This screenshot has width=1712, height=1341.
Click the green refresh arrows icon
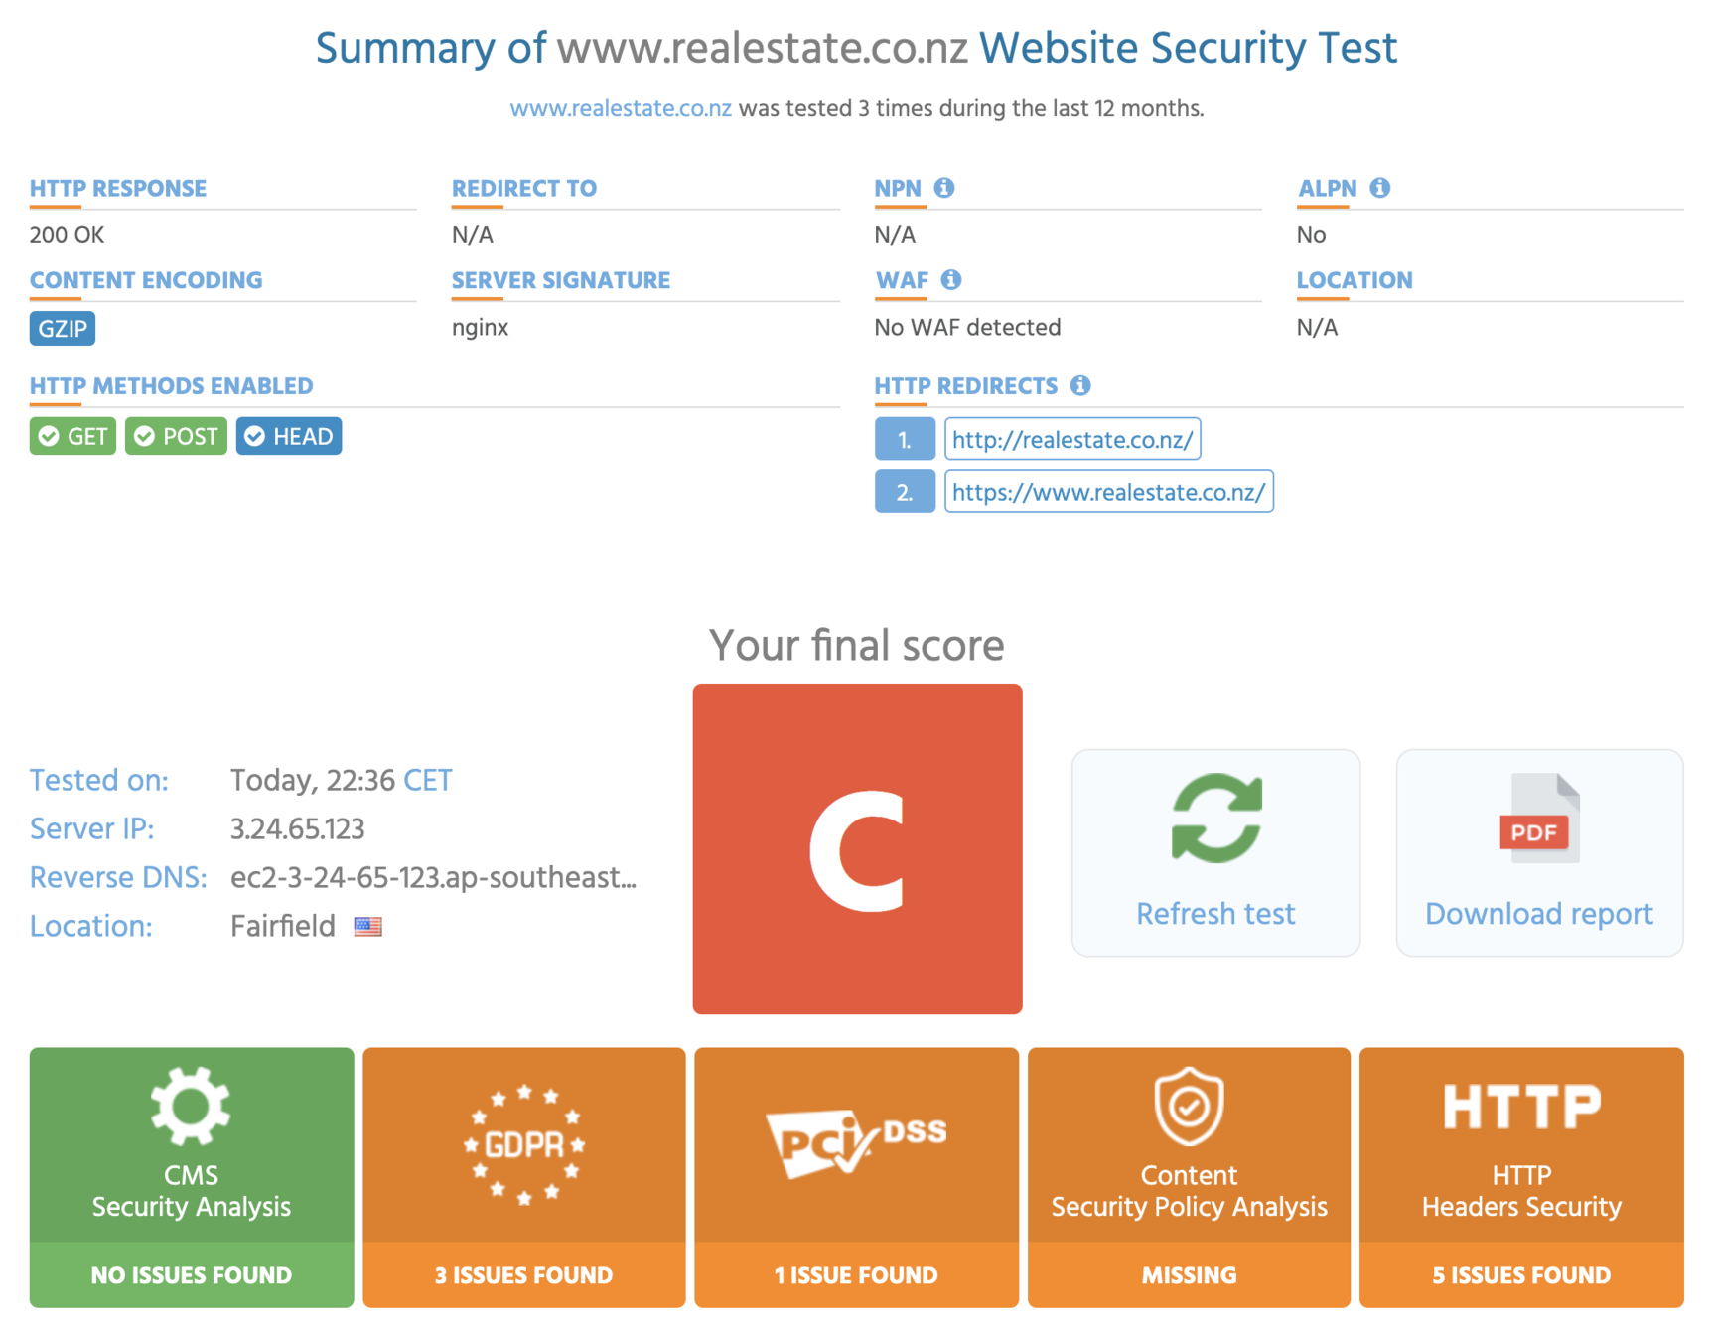(x=1216, y=819)
